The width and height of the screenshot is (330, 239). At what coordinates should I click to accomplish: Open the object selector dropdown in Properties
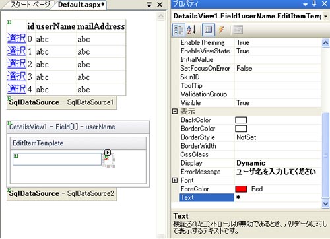(x=325, y=17)
